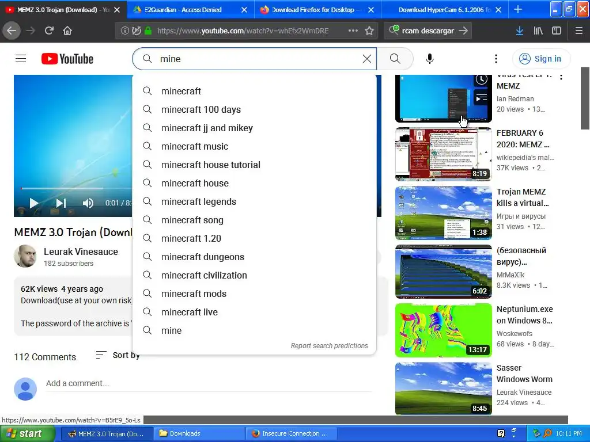Open the Firefox downloads arrow panel
Viewport: 590px width, 442px height.
tap(520, 31)
